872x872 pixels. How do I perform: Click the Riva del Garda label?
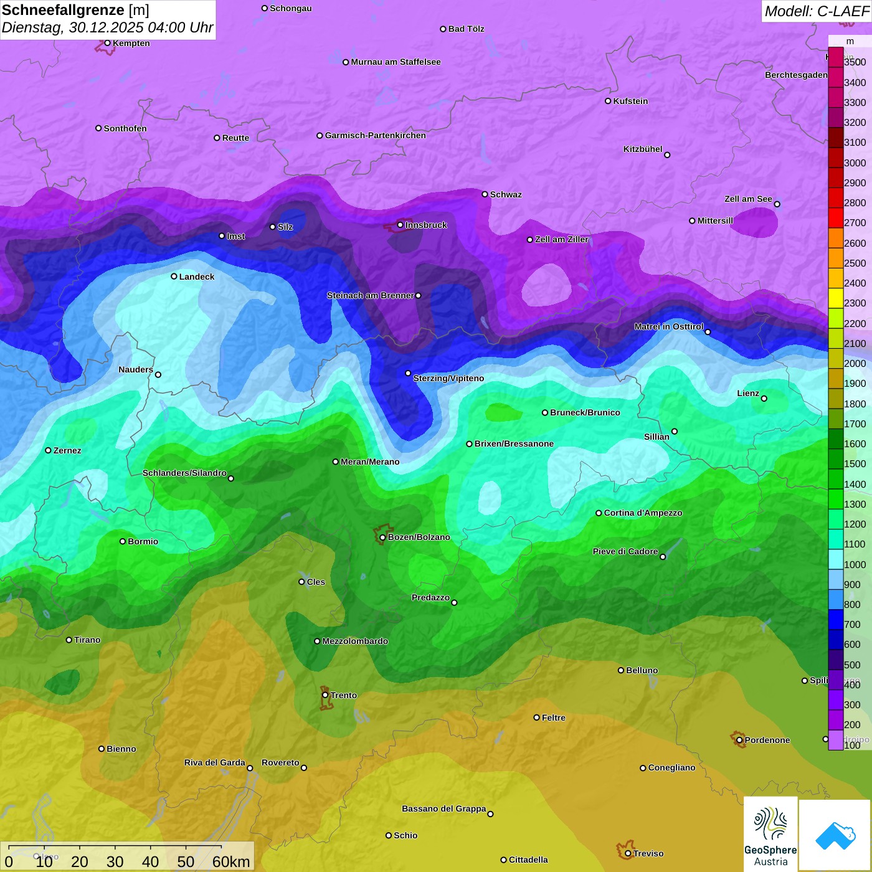tap(215, 762)
